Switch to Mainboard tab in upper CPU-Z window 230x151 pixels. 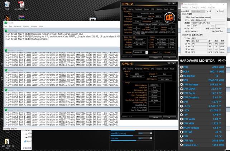click(x=138, y=9)
